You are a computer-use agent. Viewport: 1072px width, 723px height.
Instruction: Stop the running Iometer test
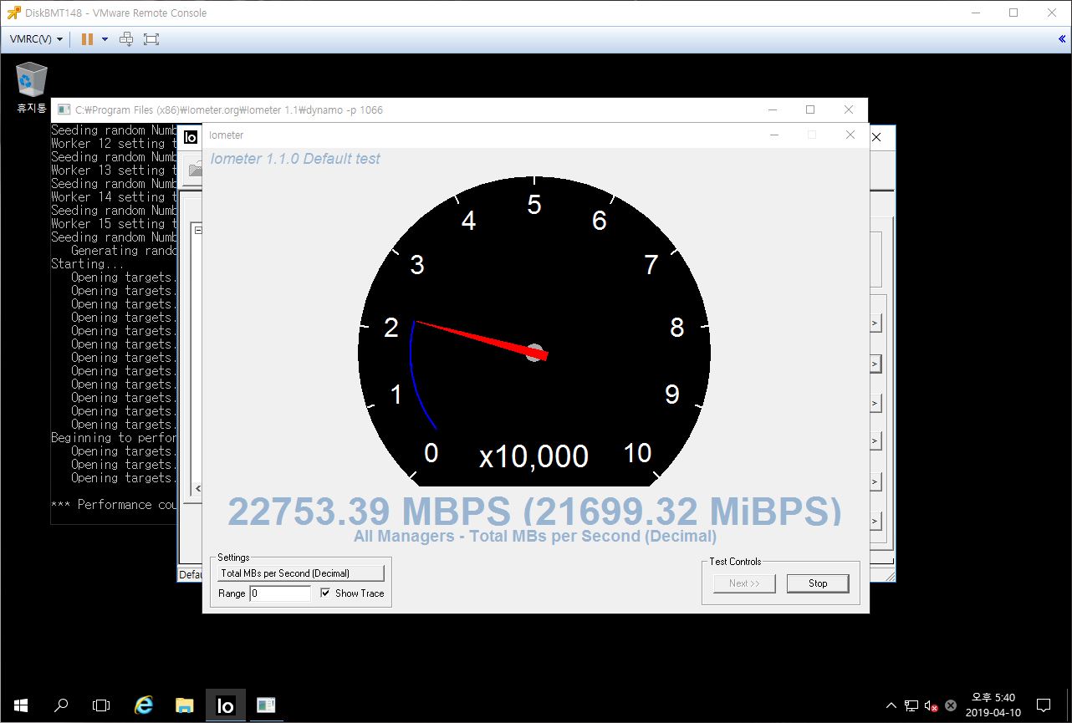click(x=818, y=583)
